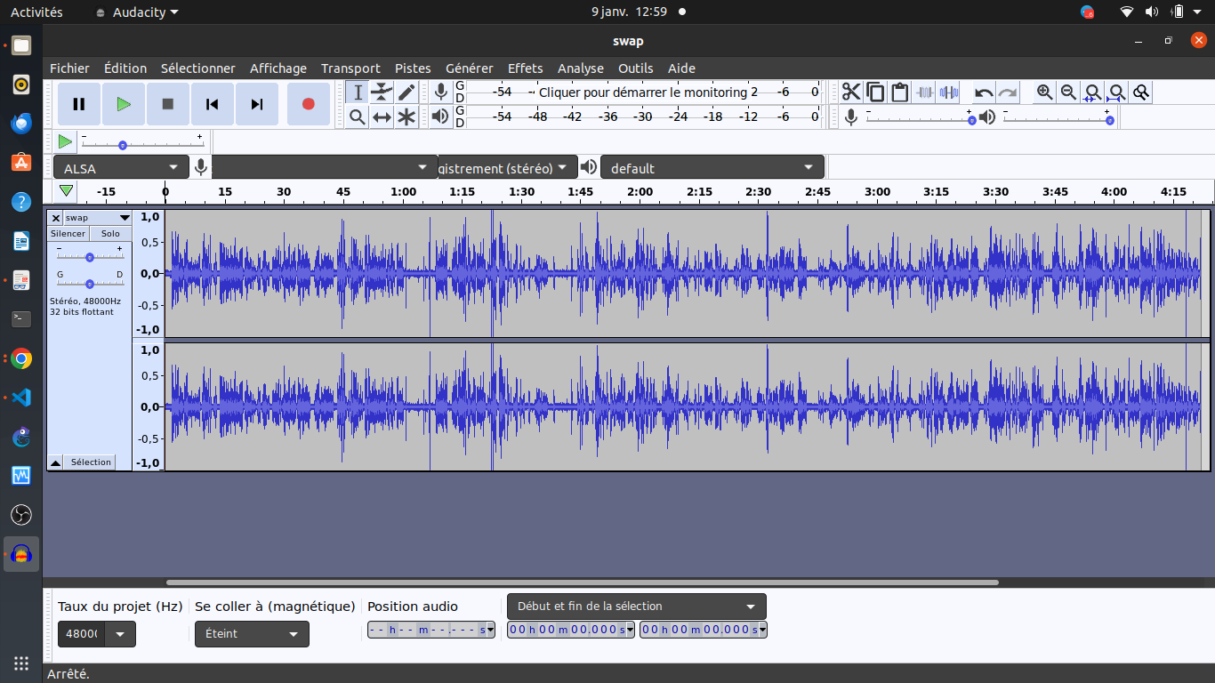Redo the last undone action
1215x683 pixels.
tap(1008, 92)
